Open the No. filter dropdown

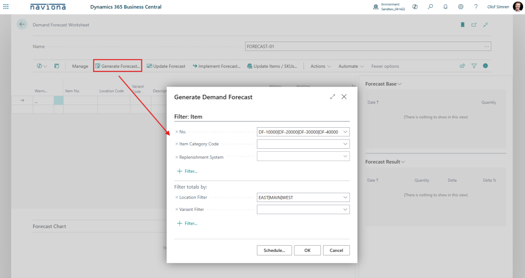coord(345,132)
